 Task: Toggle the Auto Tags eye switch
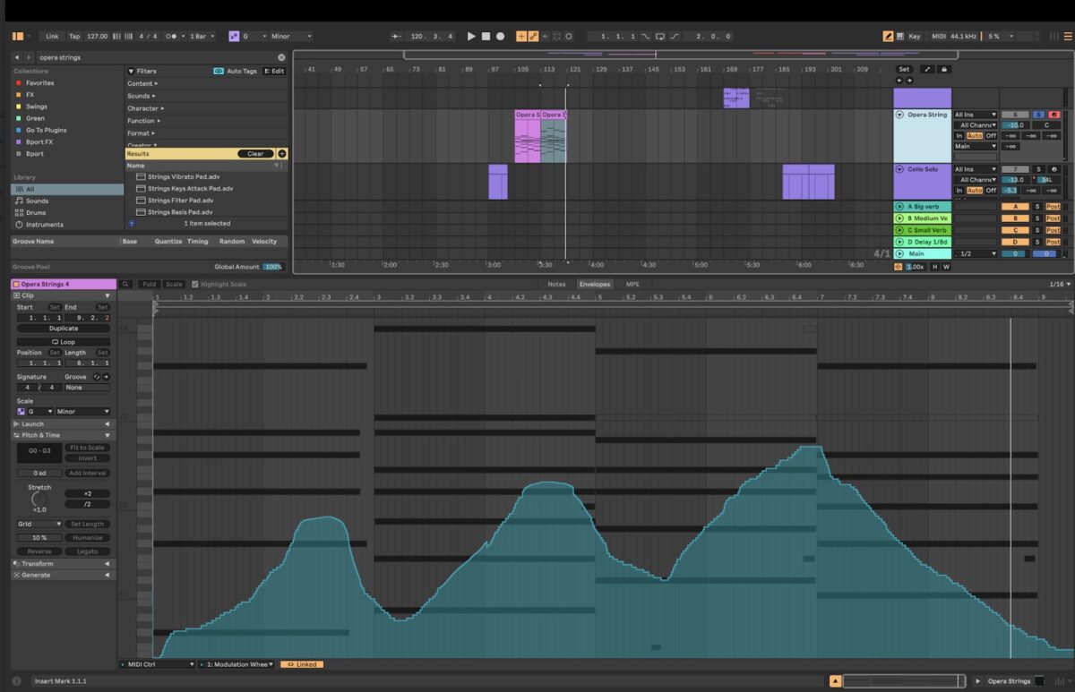[x=219, y=71]
